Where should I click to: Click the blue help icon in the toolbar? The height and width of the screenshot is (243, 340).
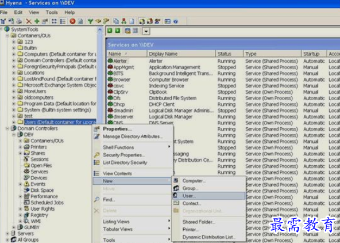click(176, 21)
